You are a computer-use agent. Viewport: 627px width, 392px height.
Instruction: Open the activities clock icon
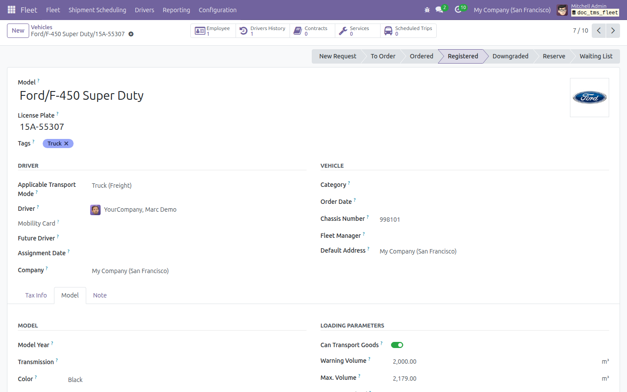click(x=458, y=10)
